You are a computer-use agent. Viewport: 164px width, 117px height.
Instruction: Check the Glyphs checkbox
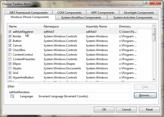click(10, 68)
